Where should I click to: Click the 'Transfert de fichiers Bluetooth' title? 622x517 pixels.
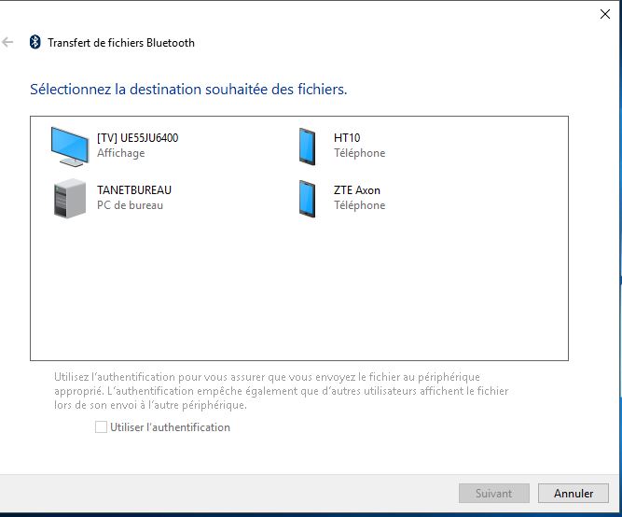(121, 42)
